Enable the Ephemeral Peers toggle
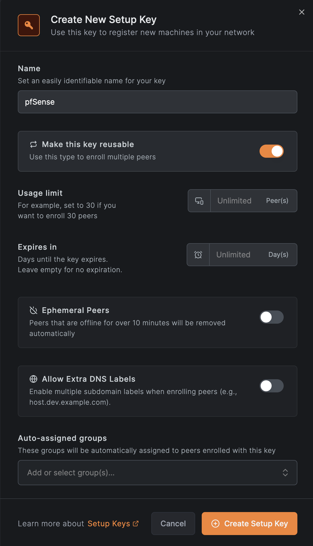313x546 pixels. coord(272,317)
